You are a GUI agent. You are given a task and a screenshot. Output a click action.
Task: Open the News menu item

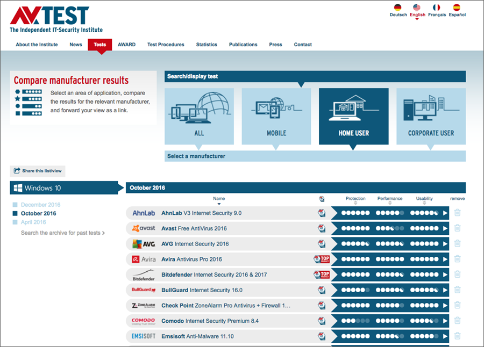tap(76, 45)
